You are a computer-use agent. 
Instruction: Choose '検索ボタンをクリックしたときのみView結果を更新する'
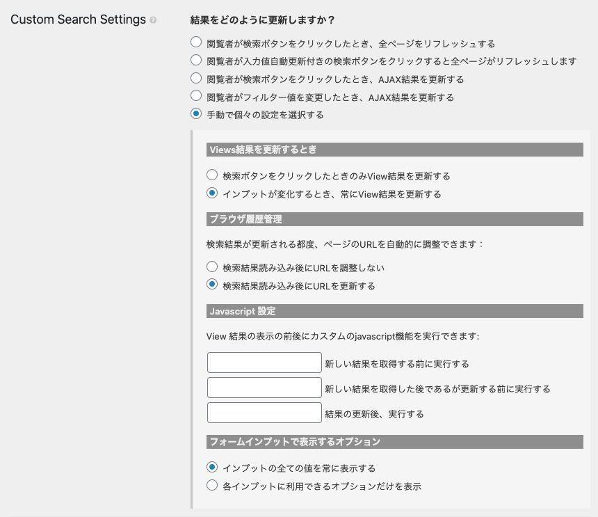[212, 175]
